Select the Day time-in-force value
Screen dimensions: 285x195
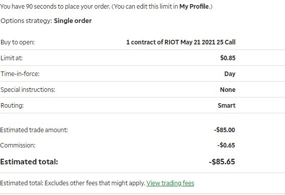click(230, 74)
